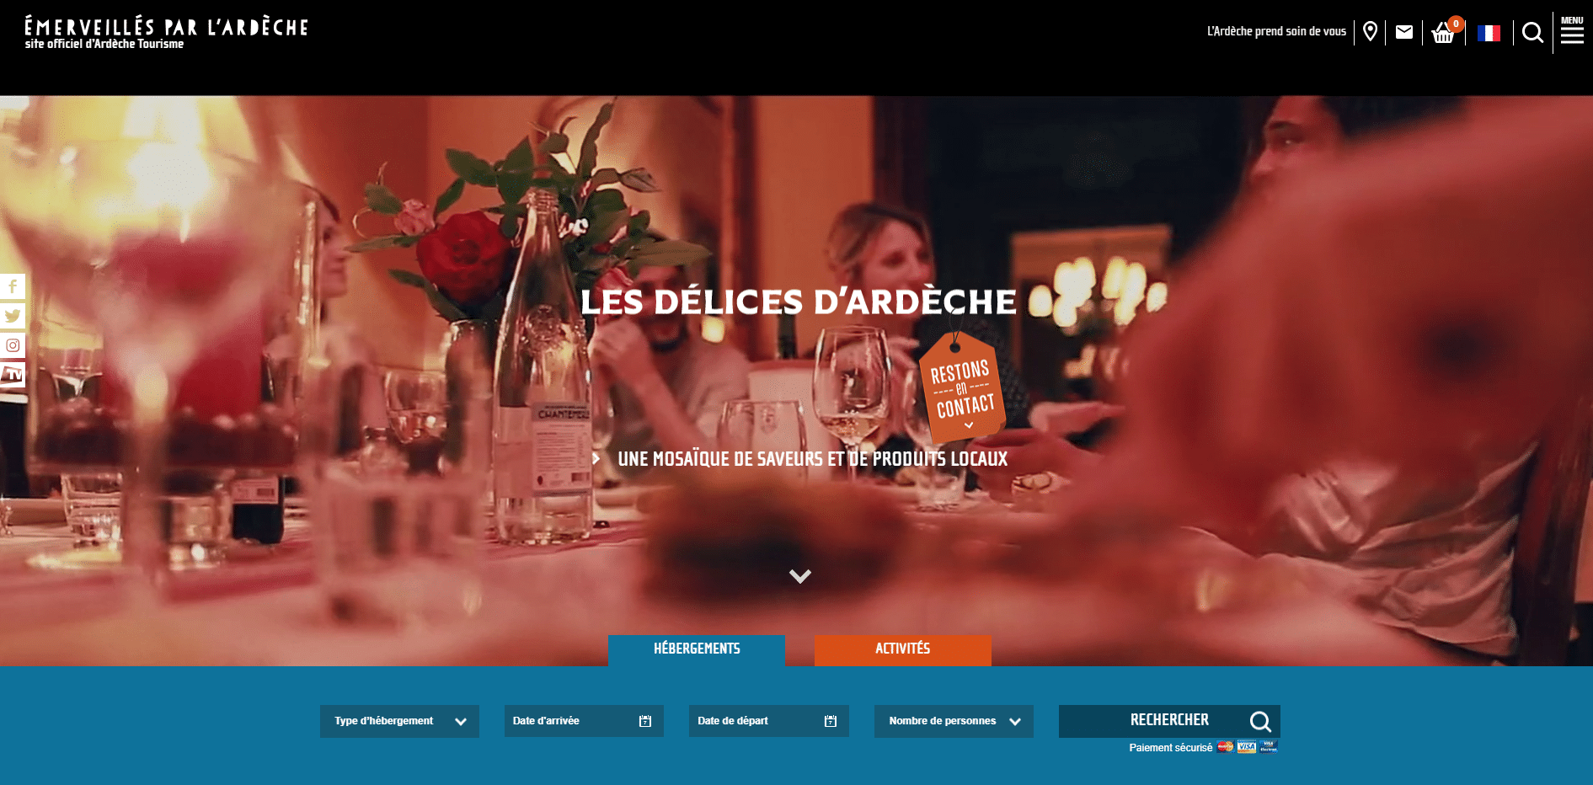Click the French flag language selector
1593x785 pixels.
1489,33
